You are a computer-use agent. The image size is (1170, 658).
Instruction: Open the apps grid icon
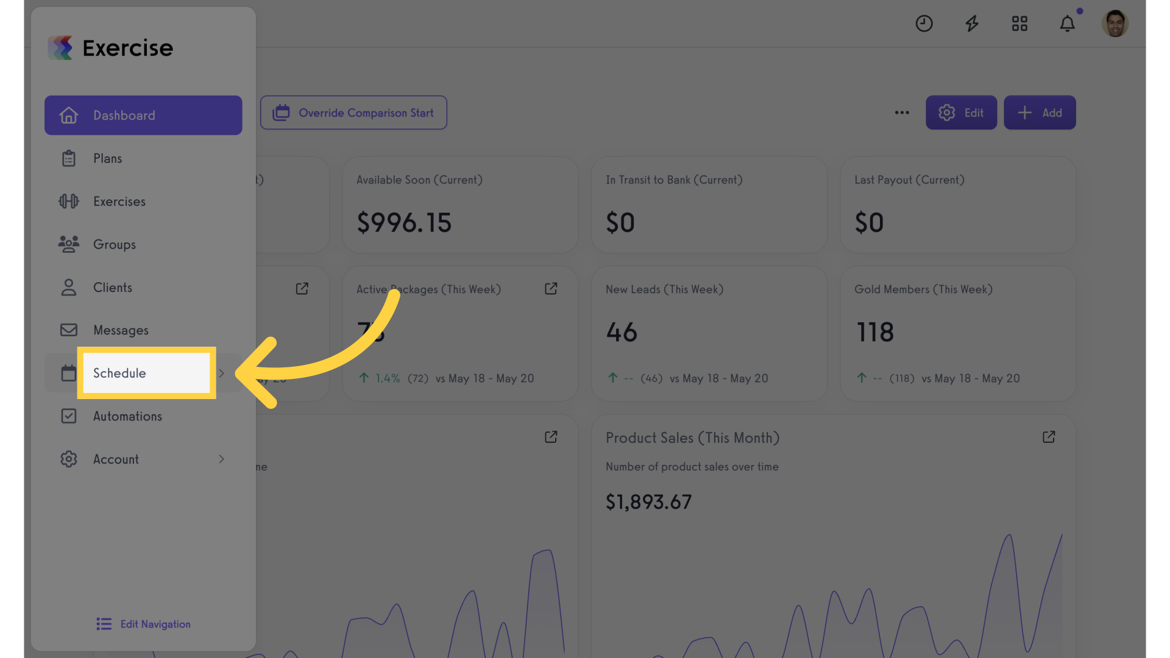[x=1019, y=24]
